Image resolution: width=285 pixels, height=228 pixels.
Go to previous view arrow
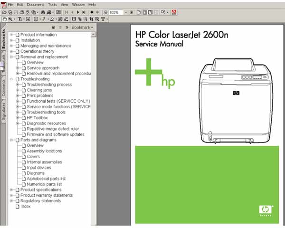pyautogui.click(x=92, y=12)
